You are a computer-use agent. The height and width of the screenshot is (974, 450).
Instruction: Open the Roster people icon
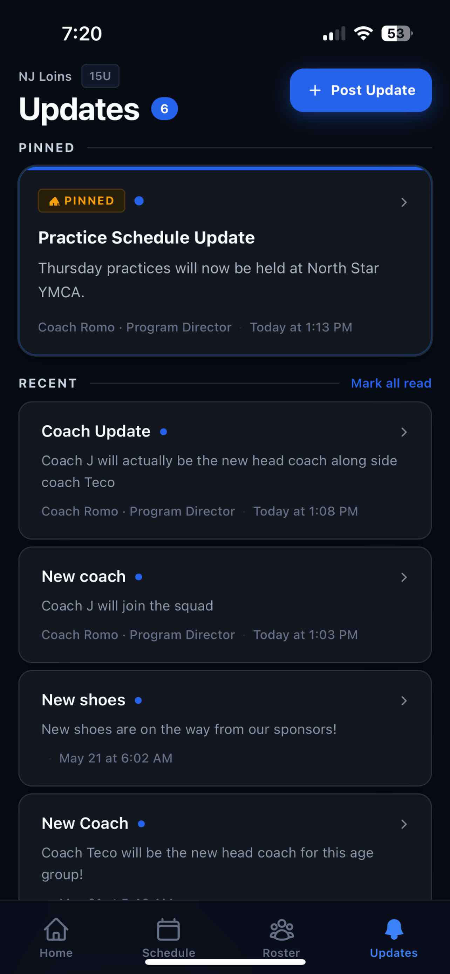[281, 929]
